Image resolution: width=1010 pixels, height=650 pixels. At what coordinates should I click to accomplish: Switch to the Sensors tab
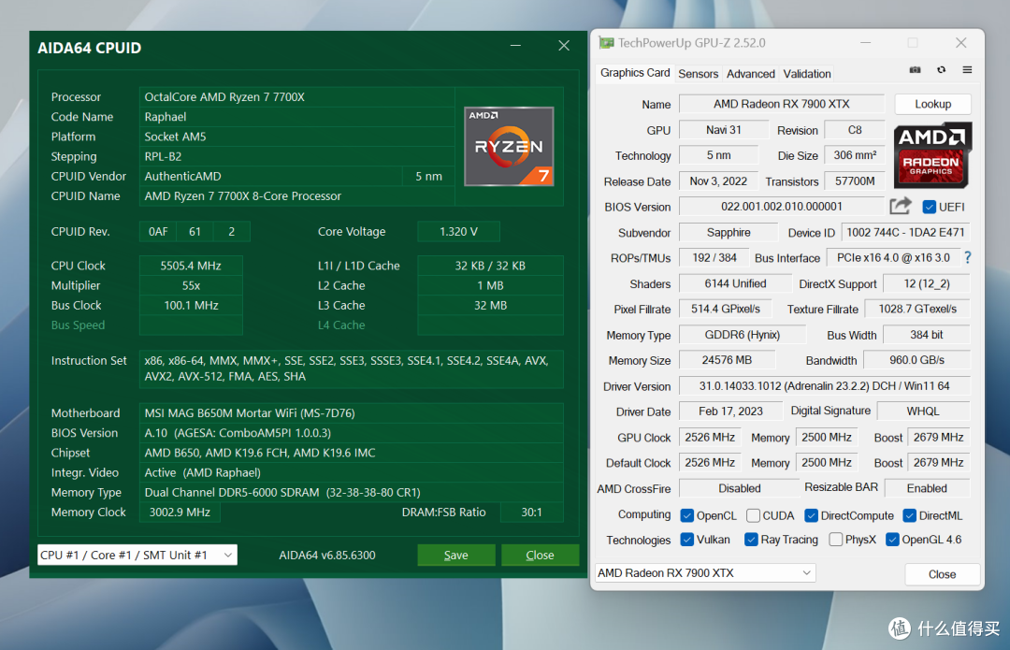698,74
